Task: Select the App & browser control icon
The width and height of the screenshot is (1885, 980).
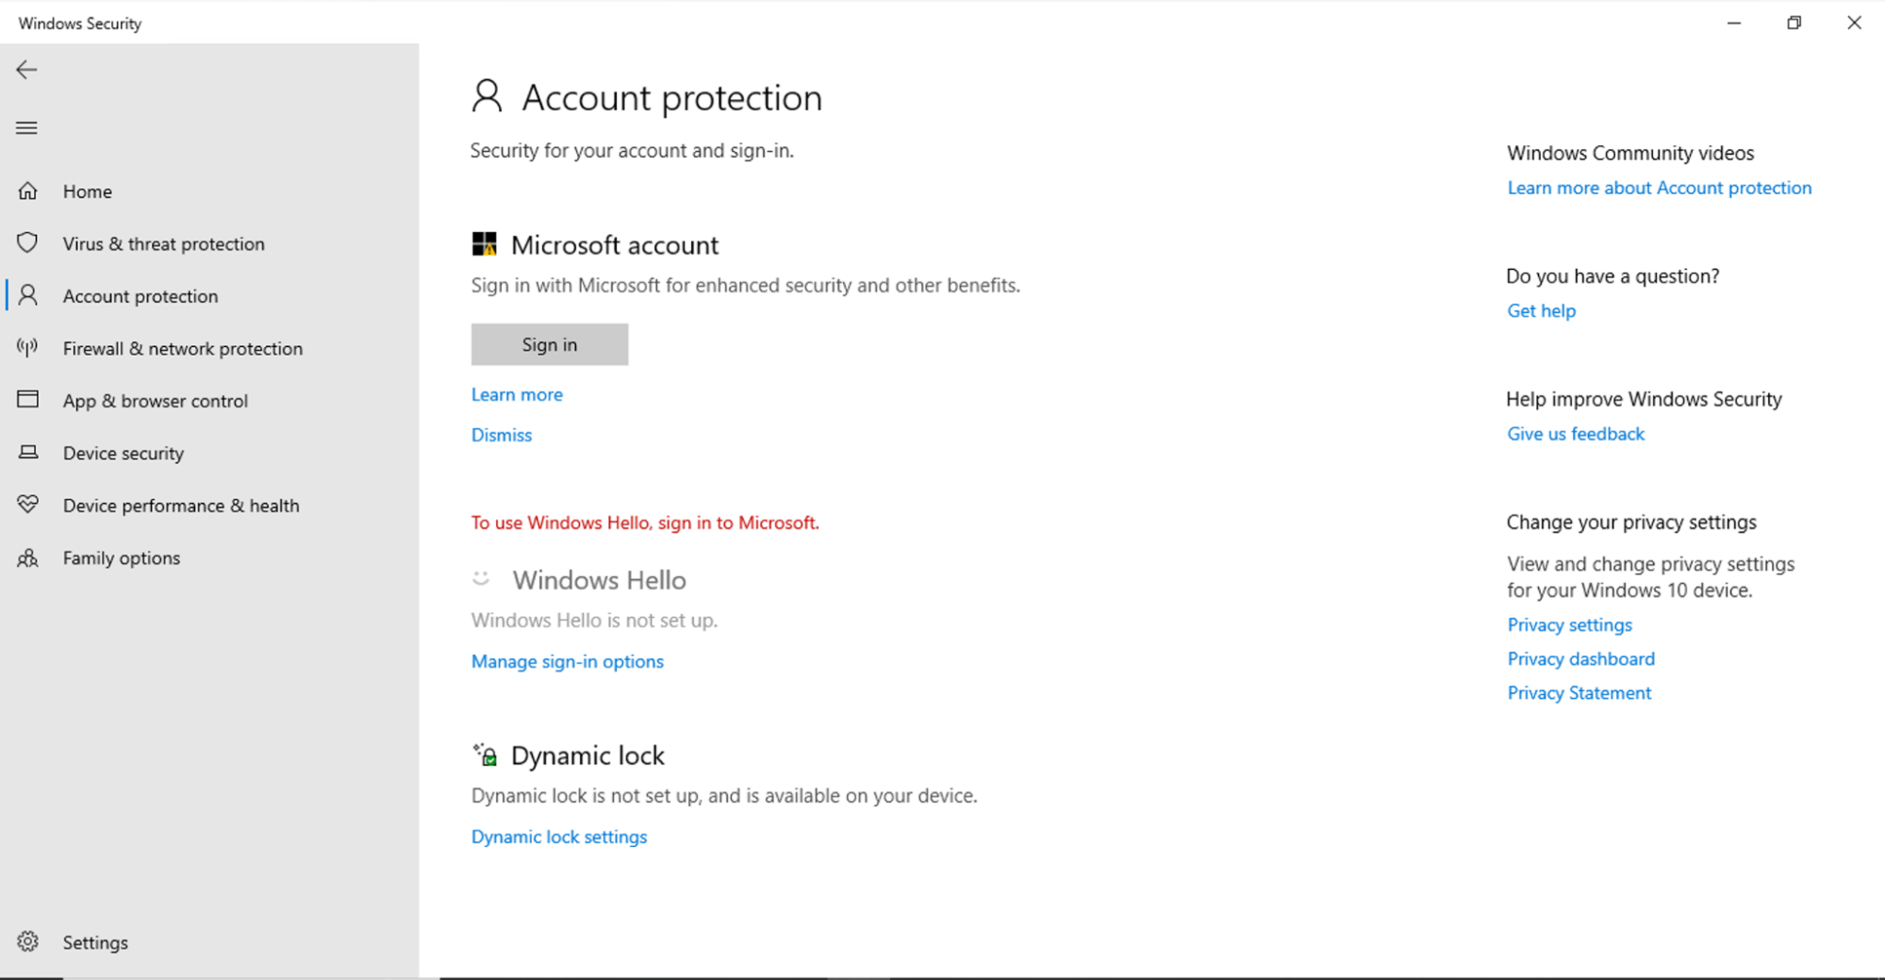Action: [x=28, y=400]
